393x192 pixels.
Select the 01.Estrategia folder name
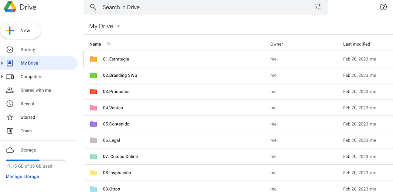116,59
